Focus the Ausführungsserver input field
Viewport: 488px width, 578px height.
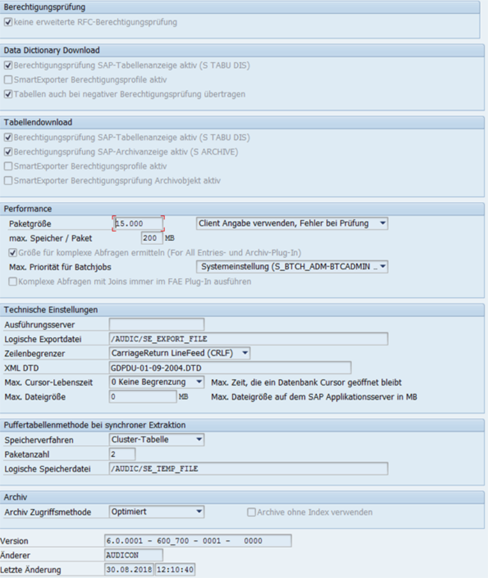point(156,325)
